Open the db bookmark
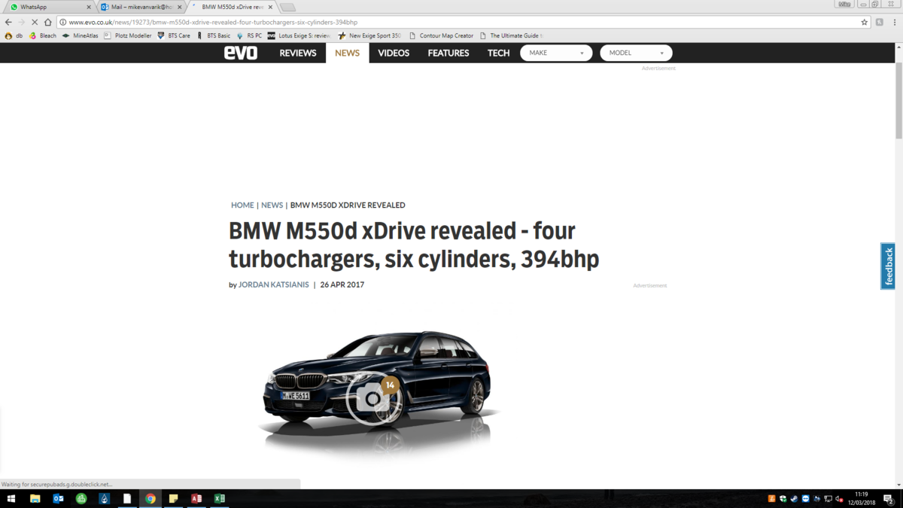Image resolution: width=903 pixels, height=508 pixels. [x=14, y=35]
